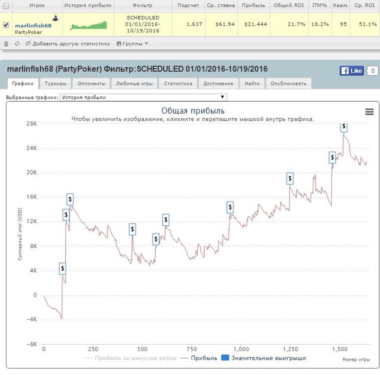380x375 pixels.
Task: Switch to the Графики tab
Action: pos(23,83)
